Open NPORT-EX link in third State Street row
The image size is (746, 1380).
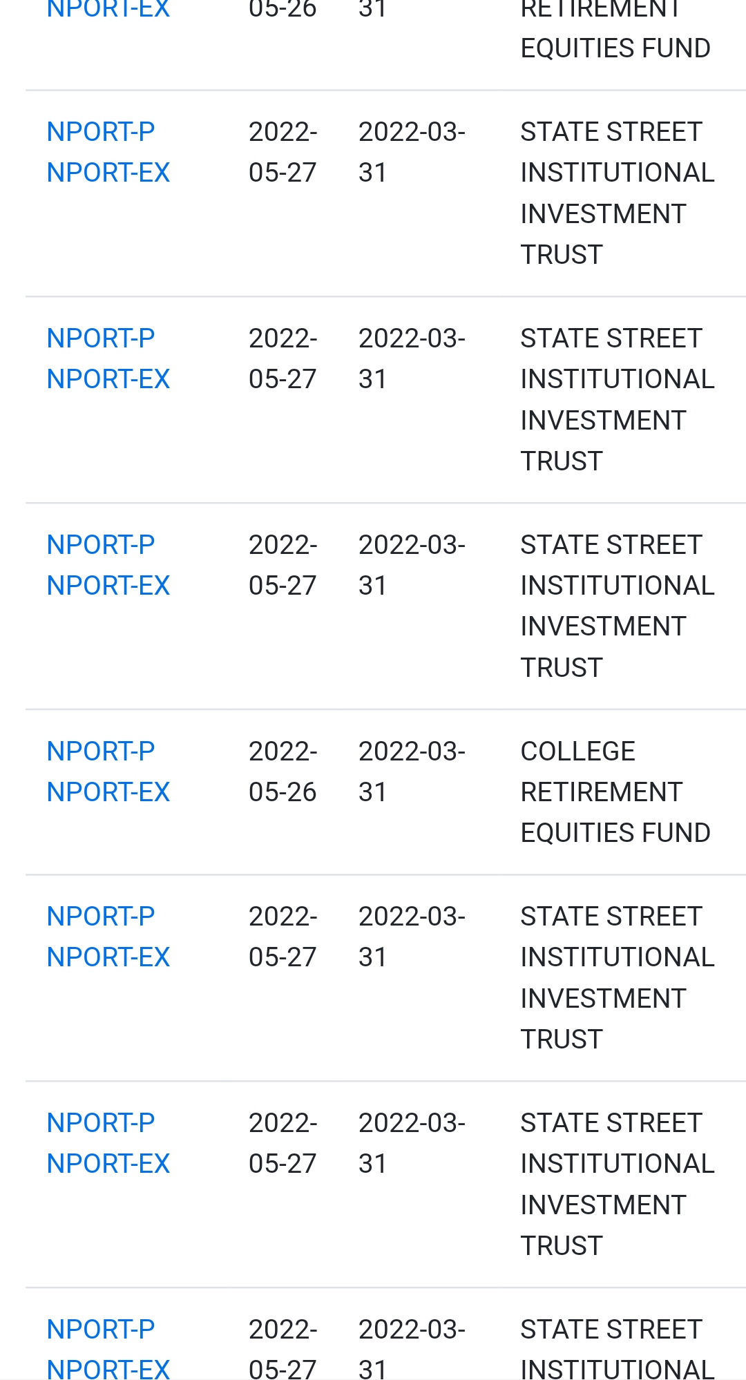[x=108, y=585]
